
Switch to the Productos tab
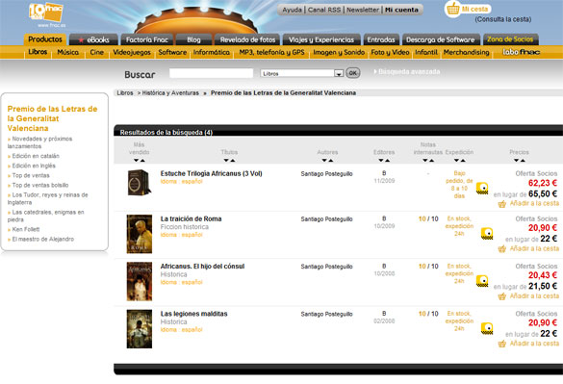[x=45, y=39]
